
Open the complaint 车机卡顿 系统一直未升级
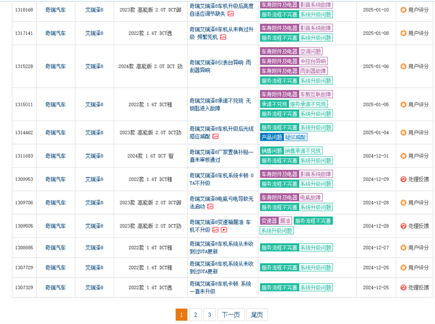tap(221, 287)
